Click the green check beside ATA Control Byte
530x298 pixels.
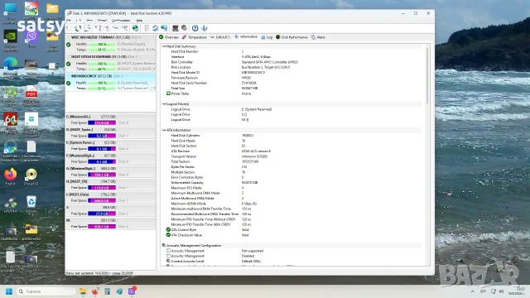168,230
